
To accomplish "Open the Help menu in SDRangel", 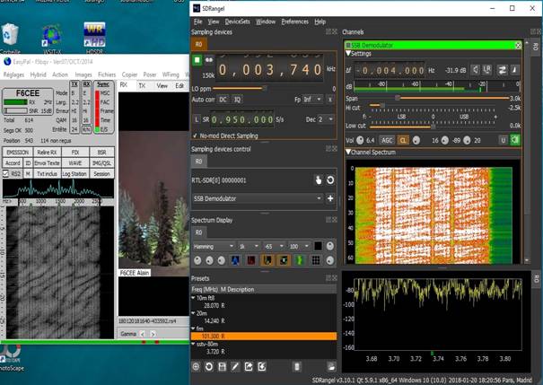I will click(x=320, y=22).
